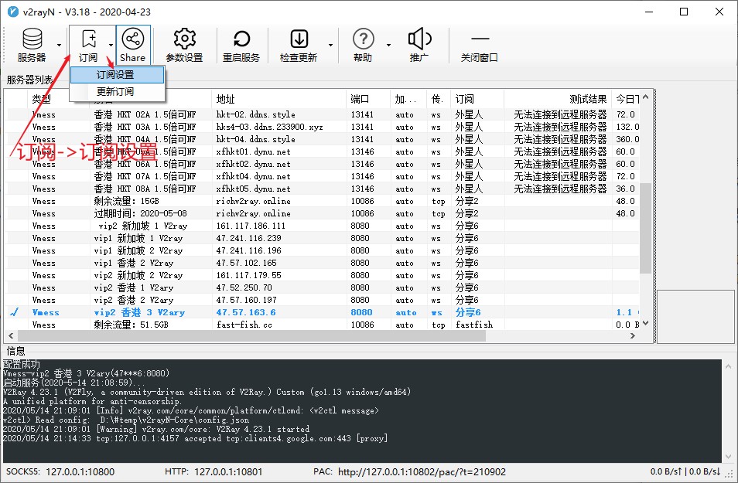Expand the dropdown arrow beside 帮助
738x483 pixels.
click(388, 45)
